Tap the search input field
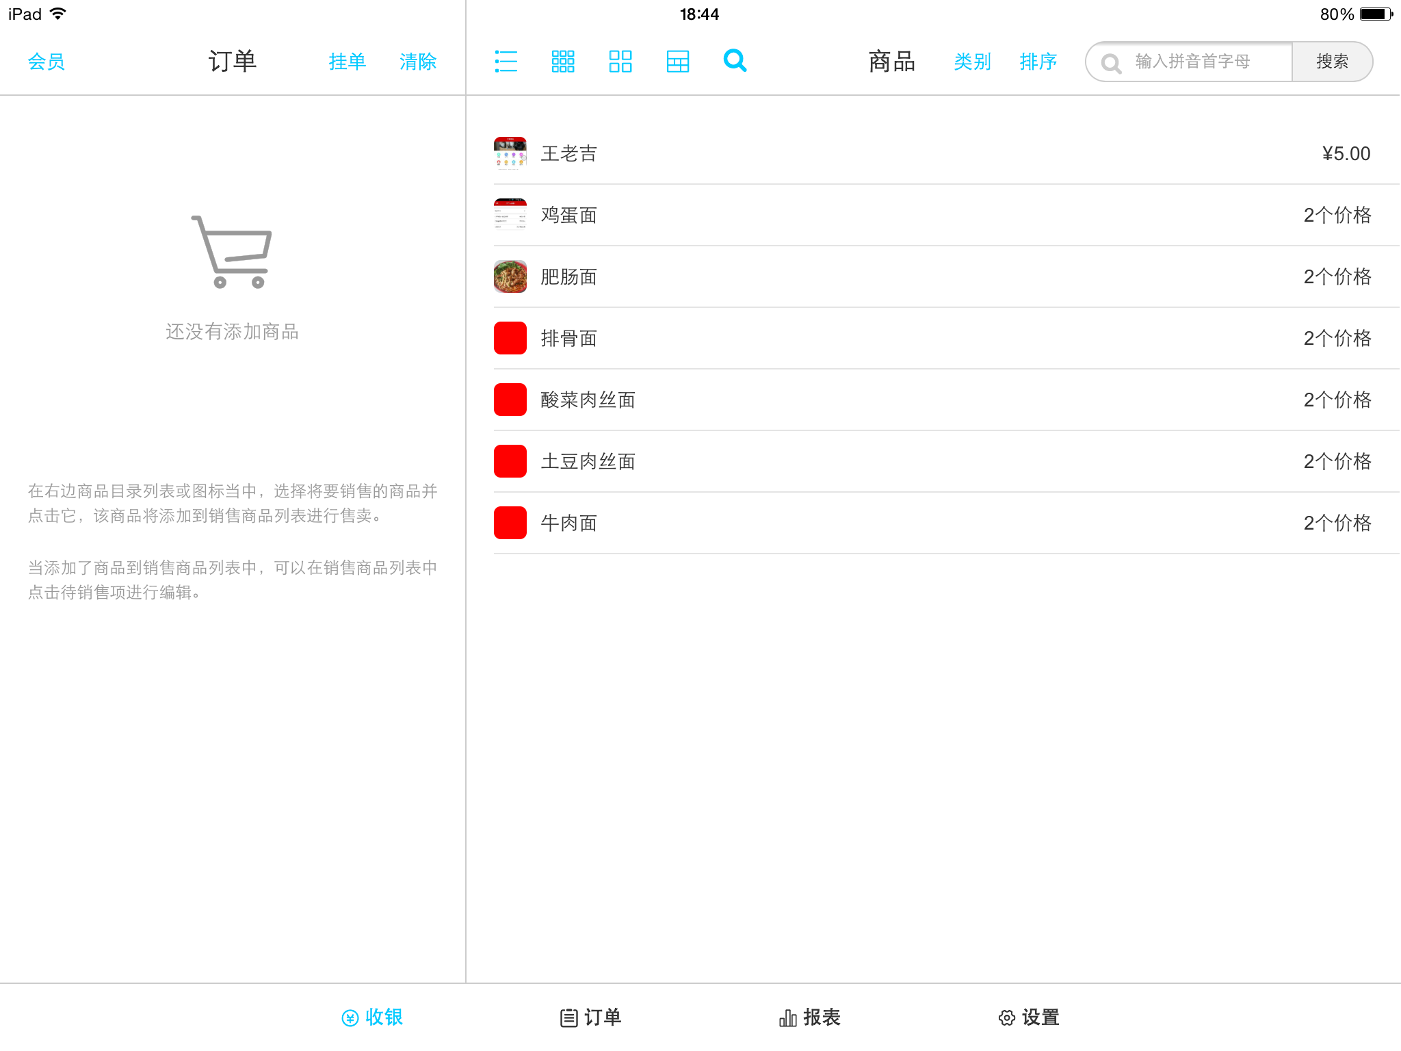This screenshot has width=1401, height=1051. tap(1192, 62)
